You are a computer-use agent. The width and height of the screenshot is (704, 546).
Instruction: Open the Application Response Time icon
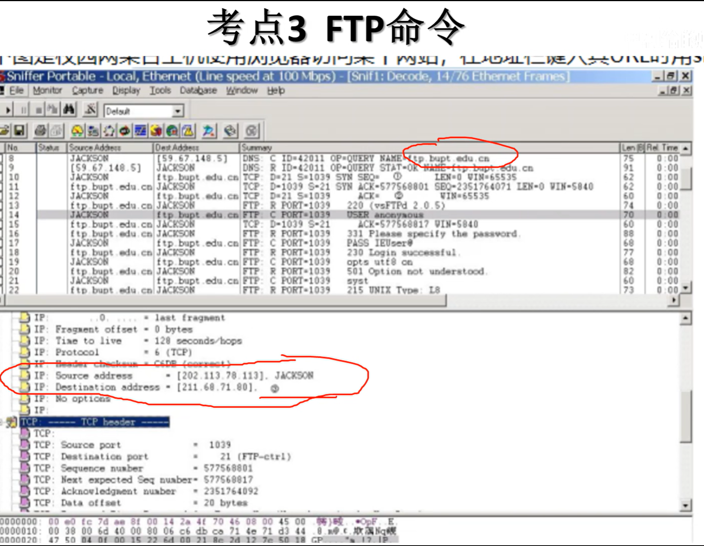pos(125,131)
